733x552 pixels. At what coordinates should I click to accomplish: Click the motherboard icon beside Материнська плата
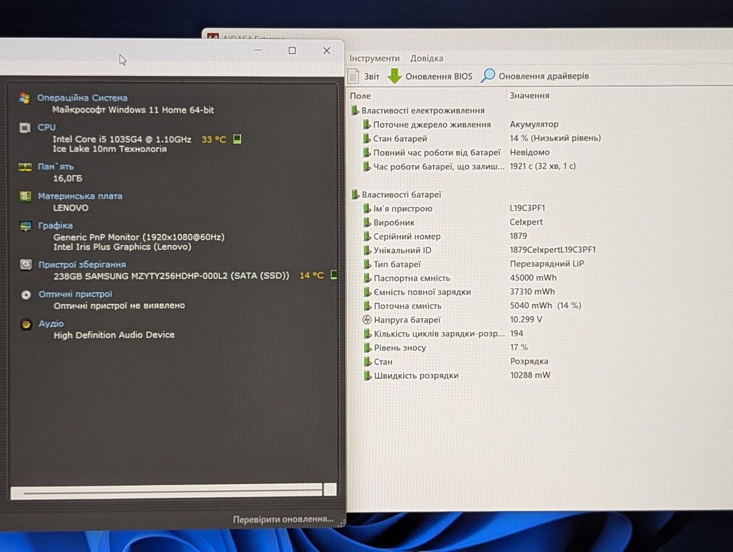[25, 197]
